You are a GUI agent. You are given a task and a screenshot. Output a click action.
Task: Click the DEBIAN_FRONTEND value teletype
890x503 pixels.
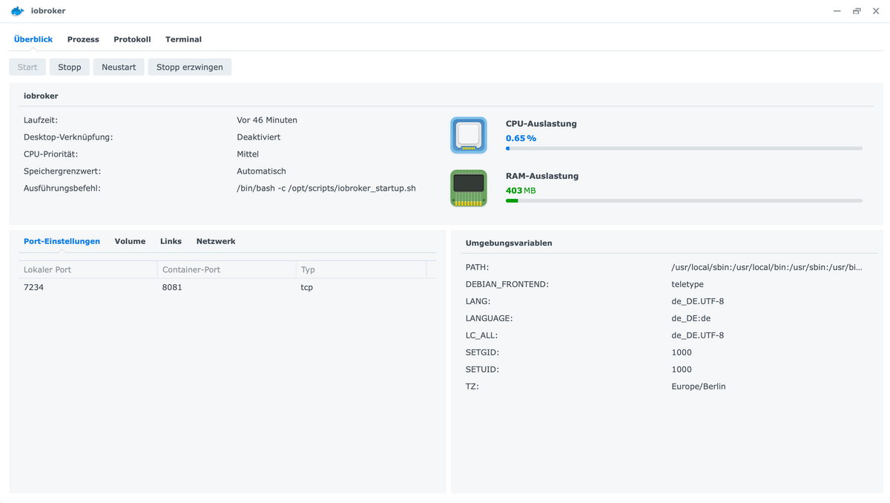point(688,284)
